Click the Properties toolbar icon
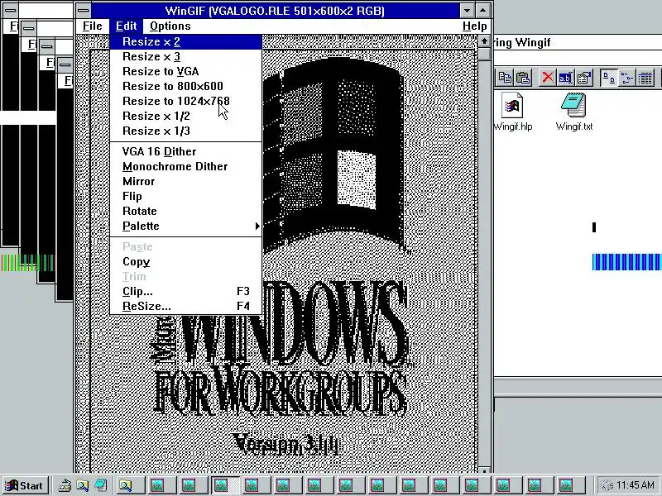This screenshot has width=662, height=496. (x=584, y=78)
